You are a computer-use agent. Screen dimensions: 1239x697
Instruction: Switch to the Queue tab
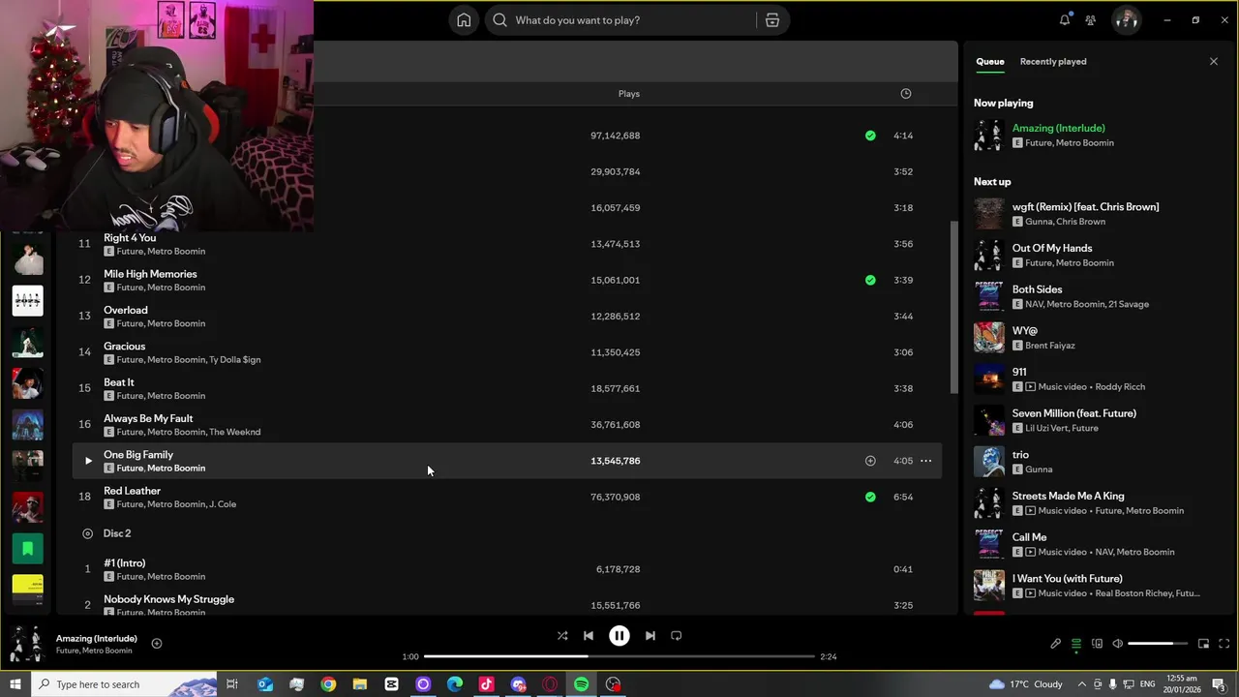(x=989, y=61)
